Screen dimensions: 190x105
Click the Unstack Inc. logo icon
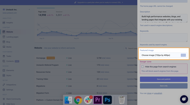pyautogui.click(x=4, y=10)
